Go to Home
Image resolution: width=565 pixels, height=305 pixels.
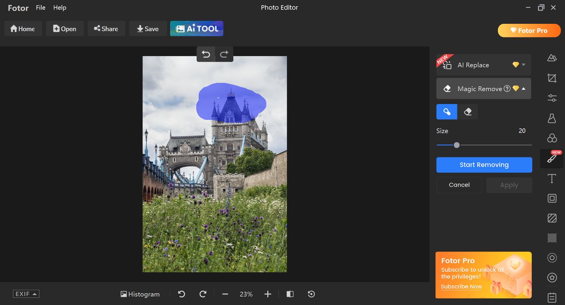tap(23, 29)
